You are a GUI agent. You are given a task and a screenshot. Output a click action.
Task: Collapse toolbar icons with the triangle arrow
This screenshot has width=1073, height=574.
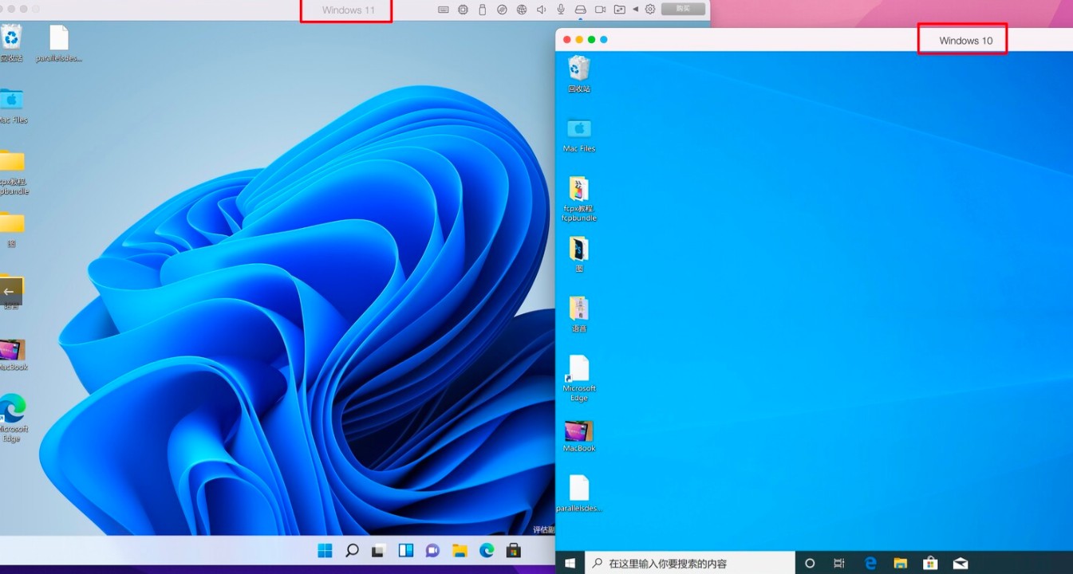tap(636, 10)
